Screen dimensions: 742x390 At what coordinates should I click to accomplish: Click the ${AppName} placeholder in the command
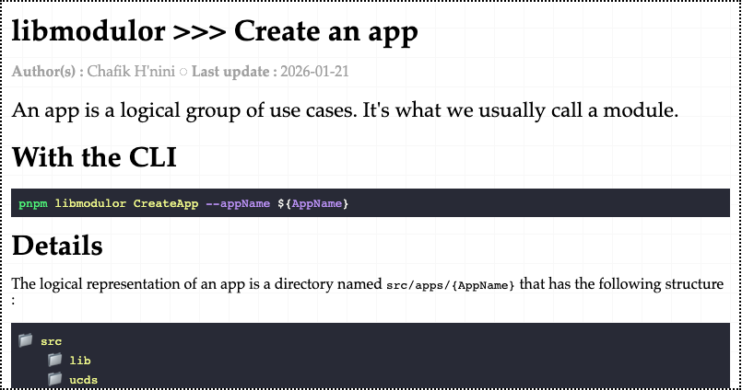click(313, 203)
